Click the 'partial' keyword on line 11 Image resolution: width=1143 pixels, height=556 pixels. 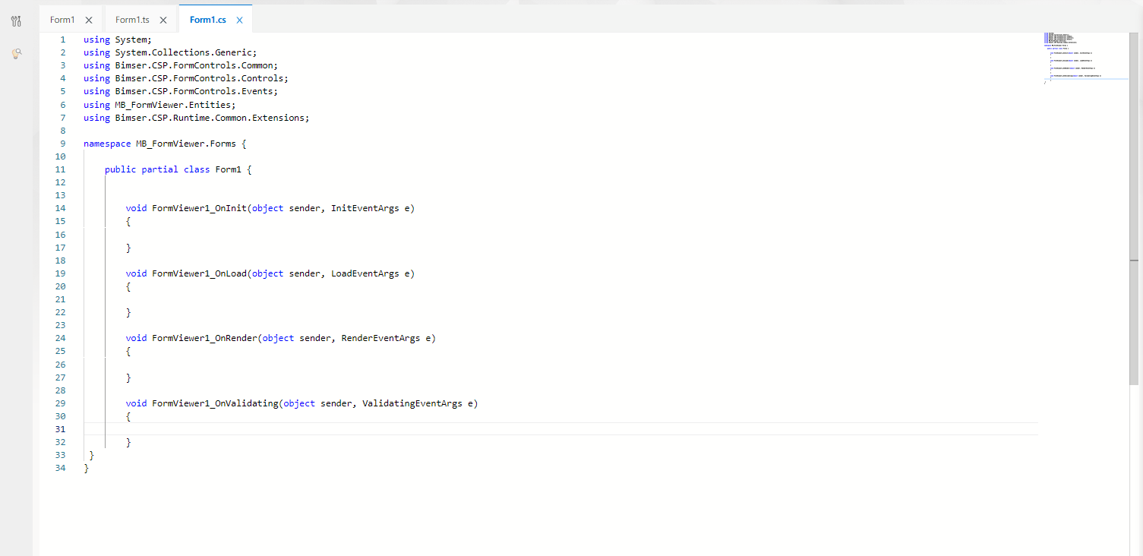[160, 169]
